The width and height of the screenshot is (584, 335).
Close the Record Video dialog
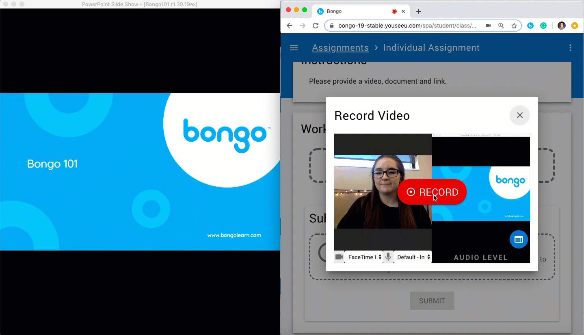519,115
